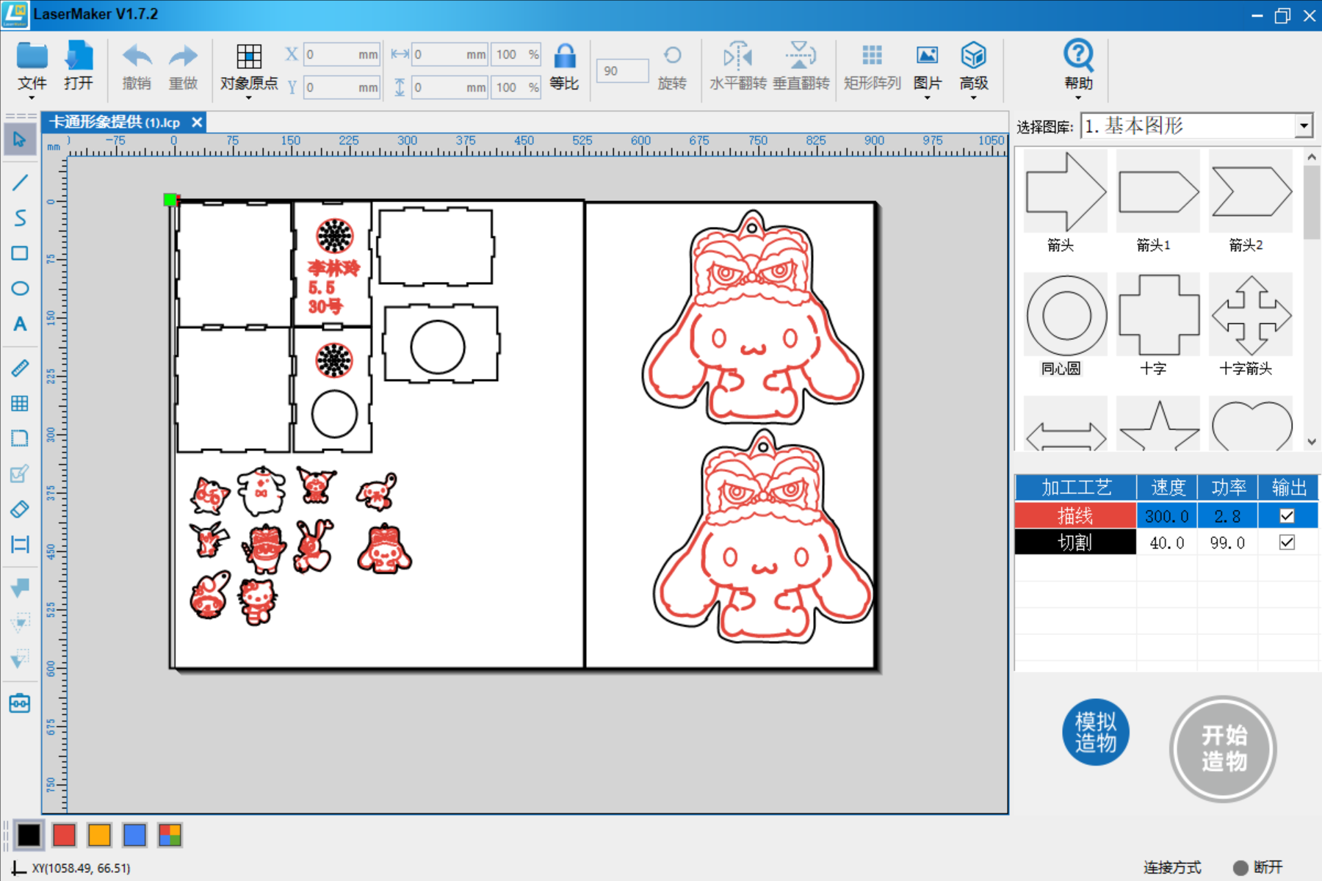The image size is (1322, 881).
Task: Click the 切割 power value 99.0
Action: point(1227,543)
